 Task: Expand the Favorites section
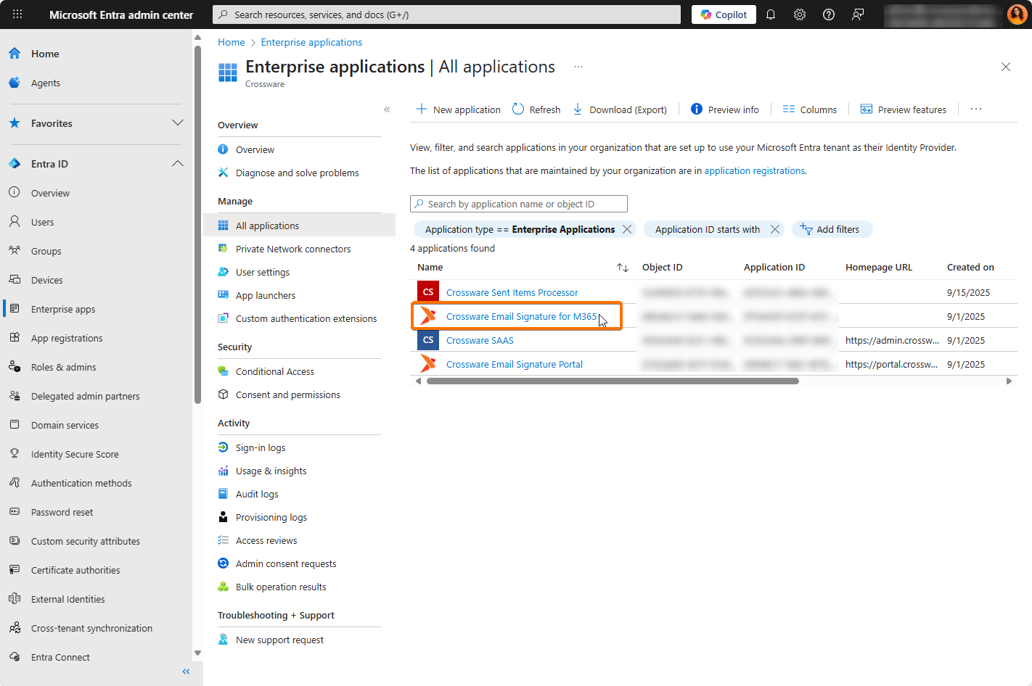point(178,123)
